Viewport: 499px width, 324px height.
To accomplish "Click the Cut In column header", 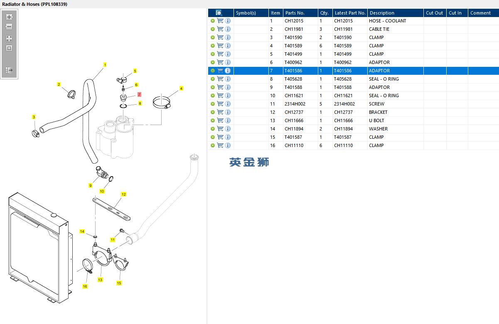I will click(x=457, y=13).
